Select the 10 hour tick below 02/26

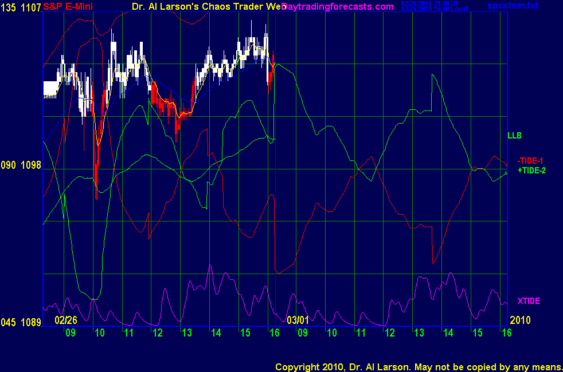click(x=99, y=333)
